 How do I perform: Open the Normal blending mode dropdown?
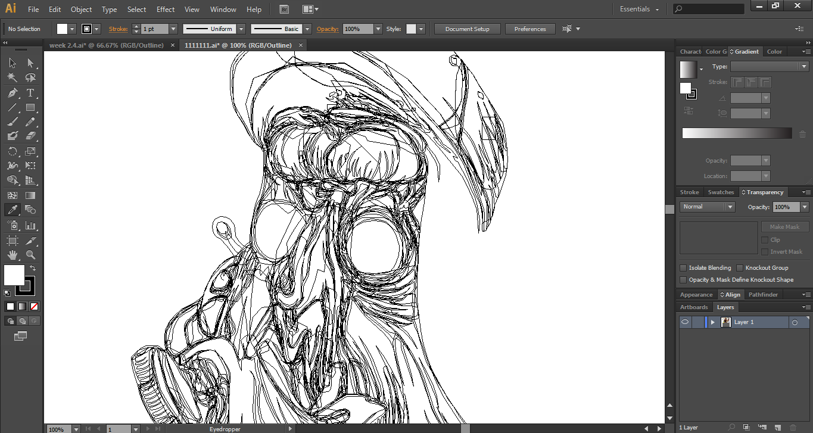[x=708, y=207]
